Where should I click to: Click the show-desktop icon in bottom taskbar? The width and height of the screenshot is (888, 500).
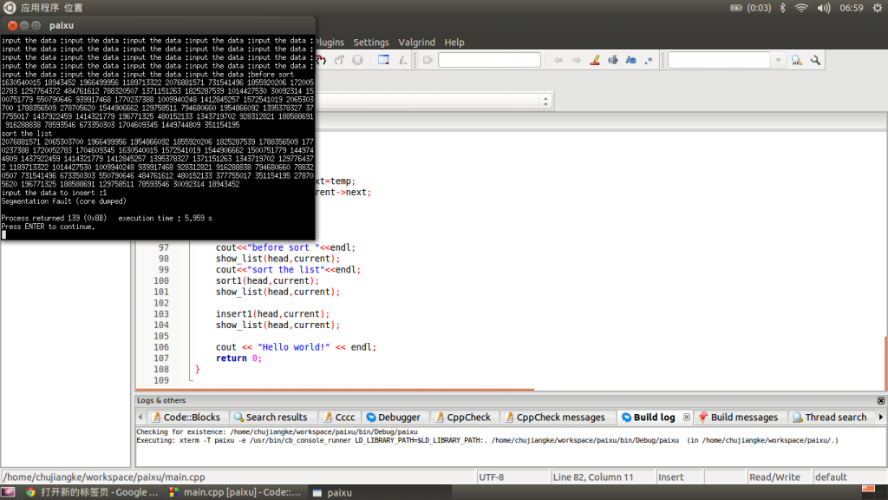[8, 492]
